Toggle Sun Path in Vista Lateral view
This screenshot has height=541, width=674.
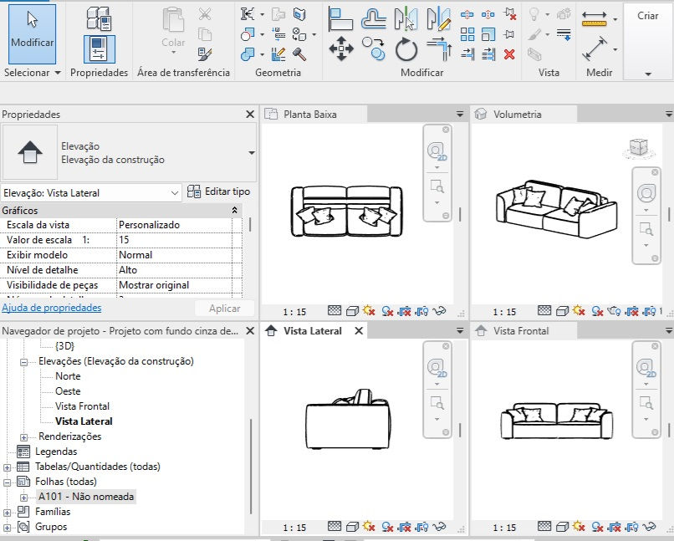[370, 526]
